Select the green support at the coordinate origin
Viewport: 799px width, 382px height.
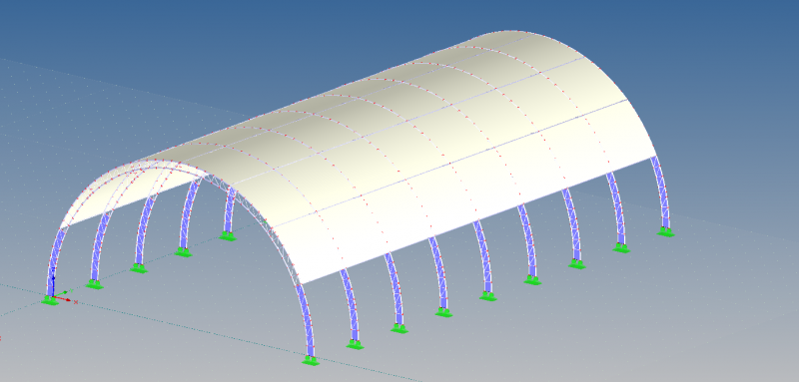coord(49,300)
